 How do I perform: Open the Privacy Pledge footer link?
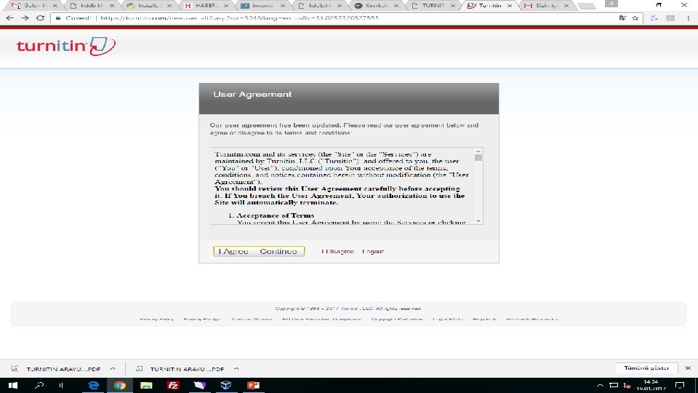(x=202, y=319)
